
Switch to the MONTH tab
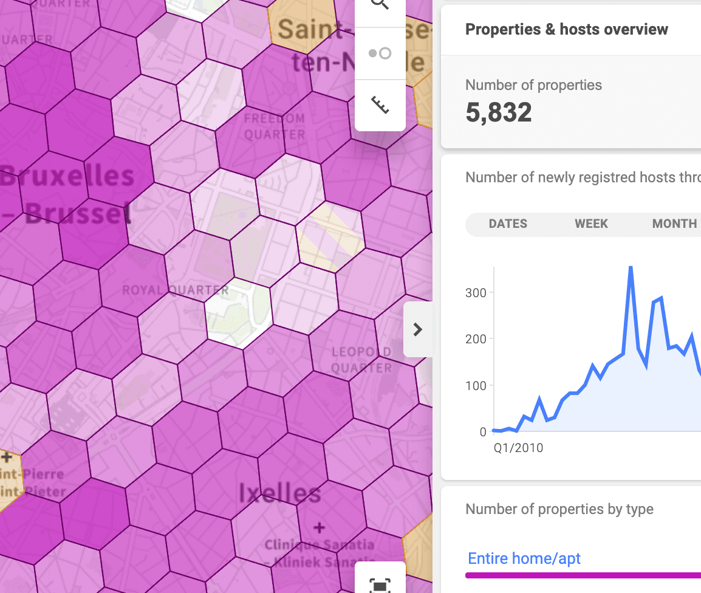click(x=674, y=224)
